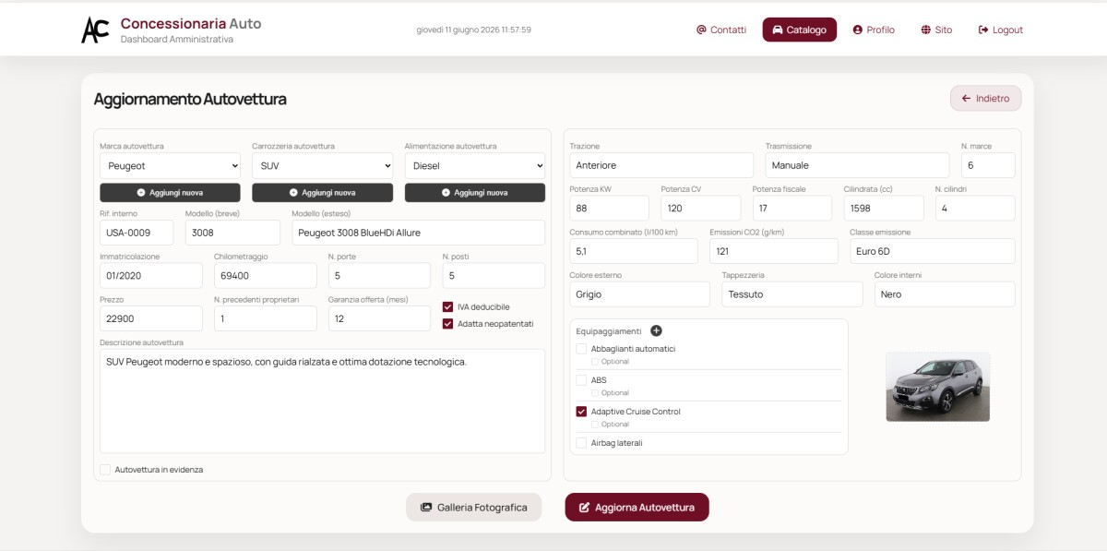Click into the Descrizione autovettura textarea
The image size is (1107, 551).
(x=322, y=401)
